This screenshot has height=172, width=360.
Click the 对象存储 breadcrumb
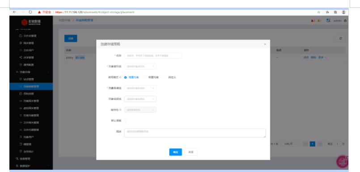pyautogui.click(x=64, y=21)
